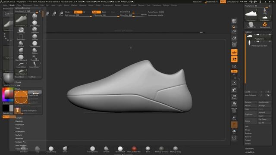
Task: Expand the Curve brush sub-palette
Action: [x=18, y=85]
